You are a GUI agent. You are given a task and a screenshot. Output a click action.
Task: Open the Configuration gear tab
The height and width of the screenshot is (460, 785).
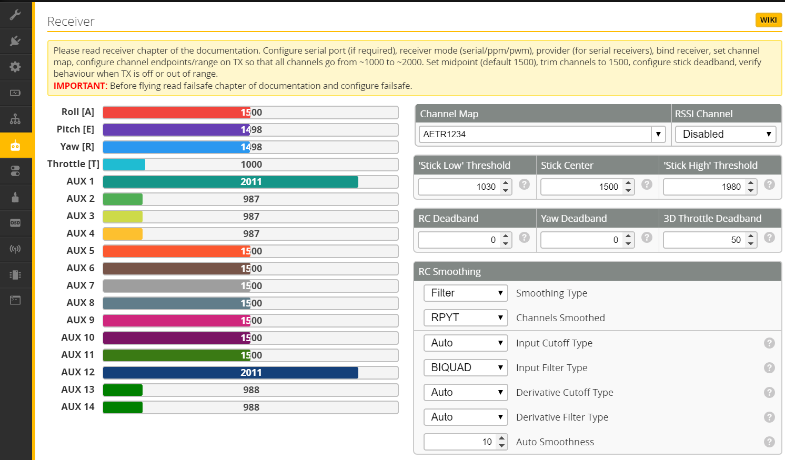click(x=15, y=67)
